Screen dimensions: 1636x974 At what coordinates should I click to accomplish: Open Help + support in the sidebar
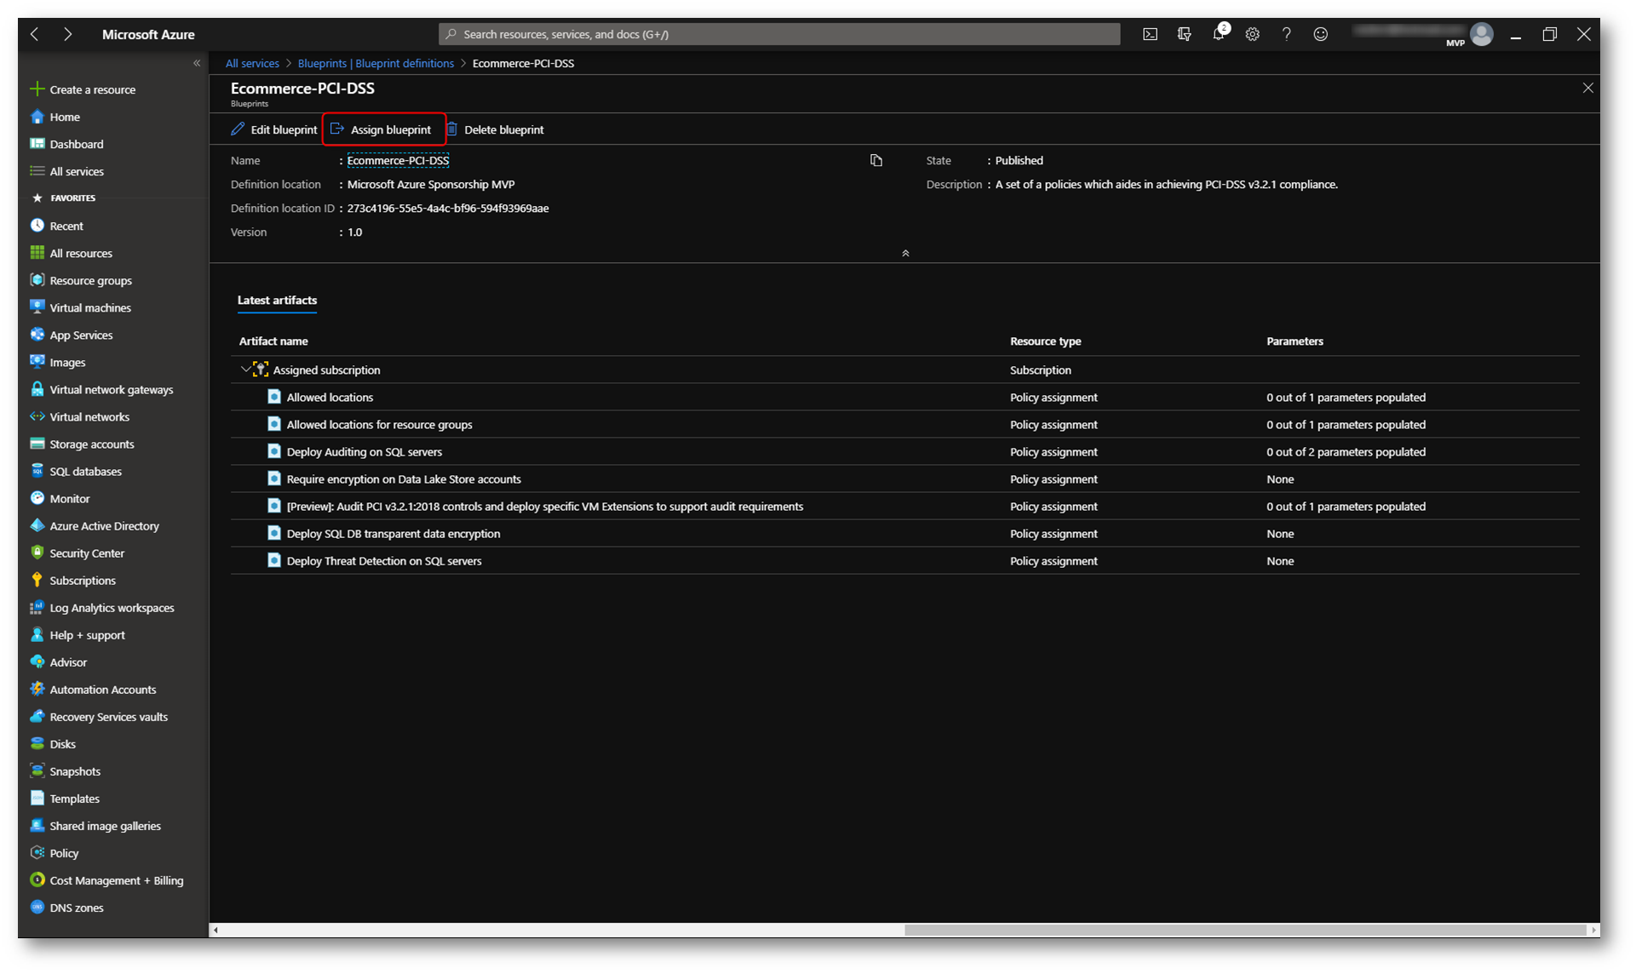pos(87,634)
